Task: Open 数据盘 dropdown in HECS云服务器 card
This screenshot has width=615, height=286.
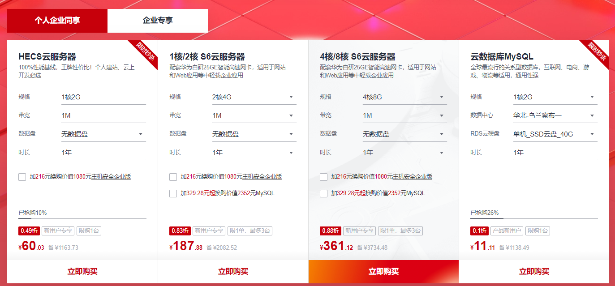Action: [103, 134]
